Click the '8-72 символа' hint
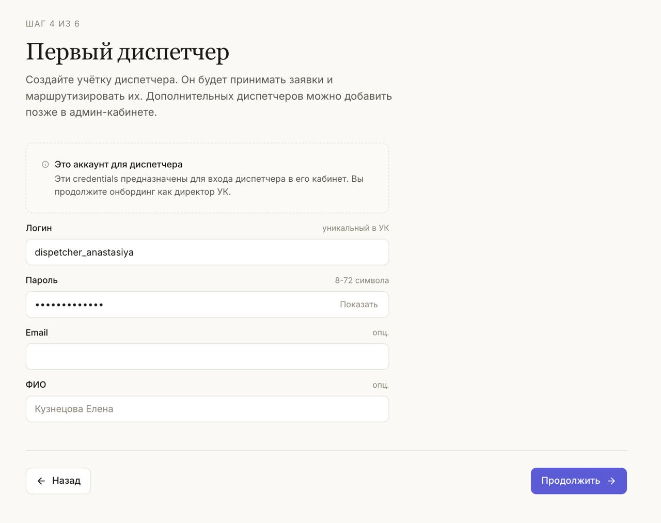Viewport: 661px width, 523px height. [362, 280]
